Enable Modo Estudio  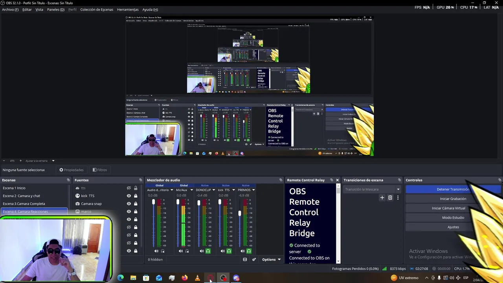[453, 218]
